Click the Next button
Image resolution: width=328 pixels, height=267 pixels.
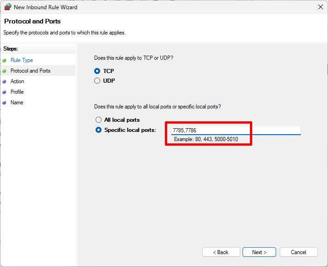coord(259,252)
